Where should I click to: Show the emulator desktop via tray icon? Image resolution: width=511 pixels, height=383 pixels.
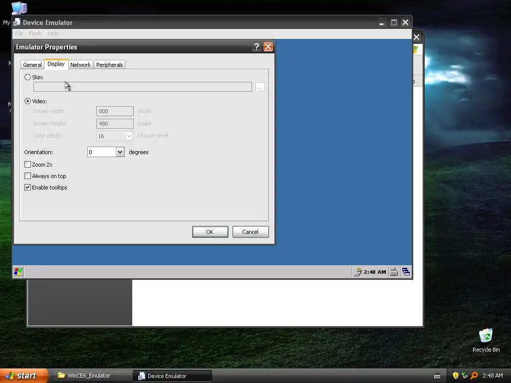click(x=406, y=272)
